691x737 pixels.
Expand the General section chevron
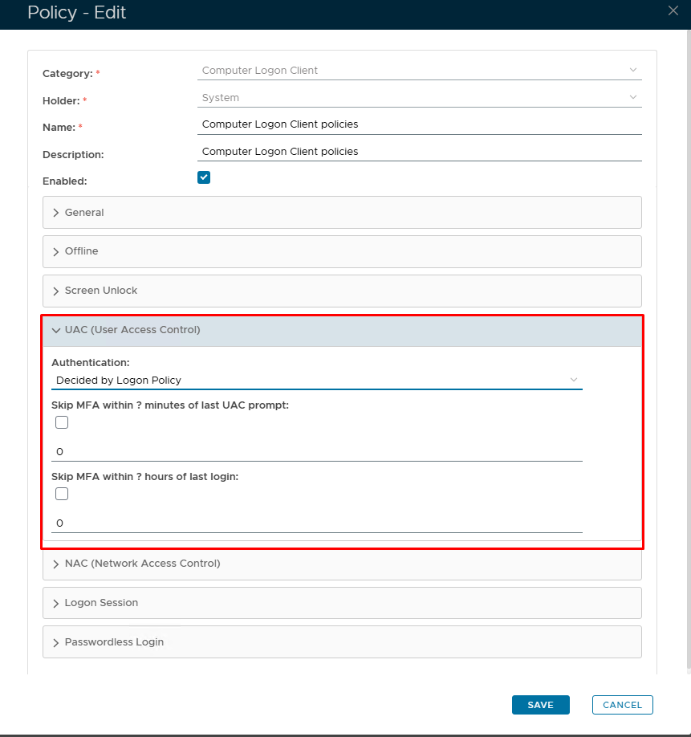(56, 213)
